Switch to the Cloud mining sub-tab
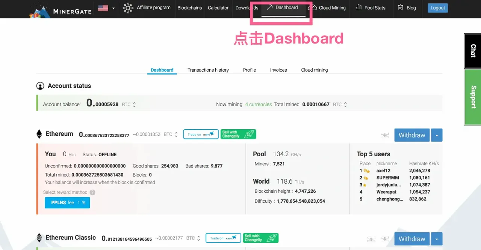The width and height of the screenshot is (481, 250). (x=315, y=70)
